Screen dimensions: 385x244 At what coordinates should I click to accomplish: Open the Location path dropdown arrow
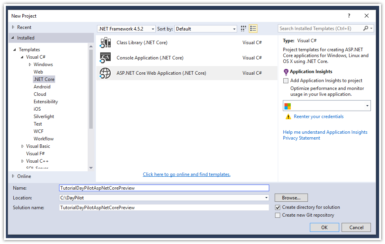266,198
